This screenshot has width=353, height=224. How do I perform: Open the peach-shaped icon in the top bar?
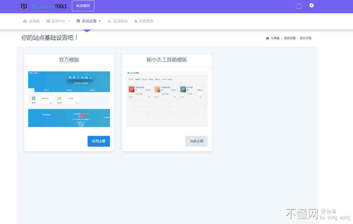(x=299, y=6)
